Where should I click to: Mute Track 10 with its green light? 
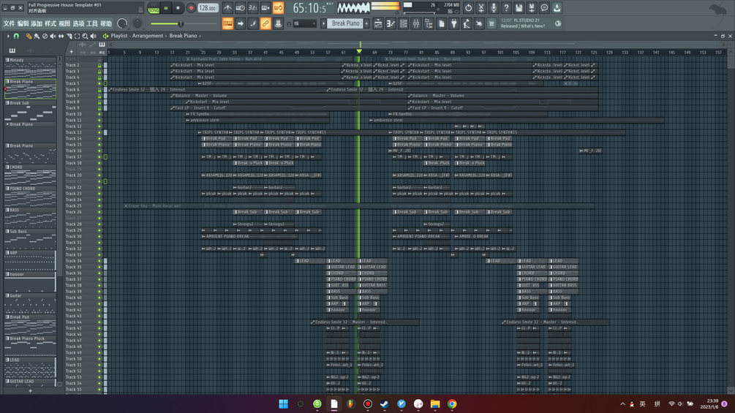(x=99, y=114)
